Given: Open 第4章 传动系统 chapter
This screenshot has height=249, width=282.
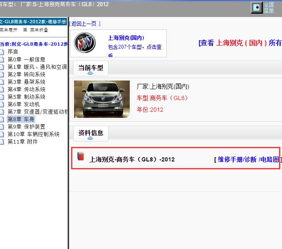Looking at the screenshot, I should tap(26, 89).
